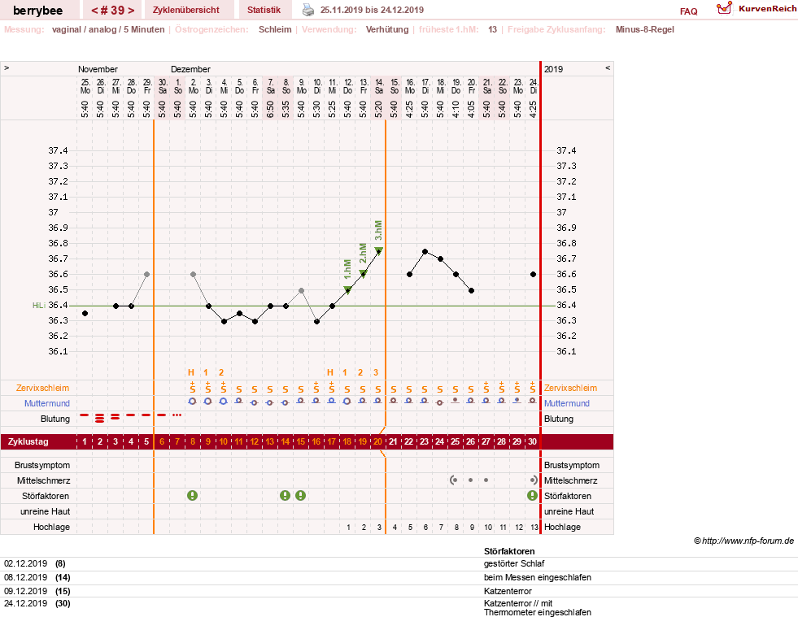Go to next cycle with right chevron

coord(131,11)
